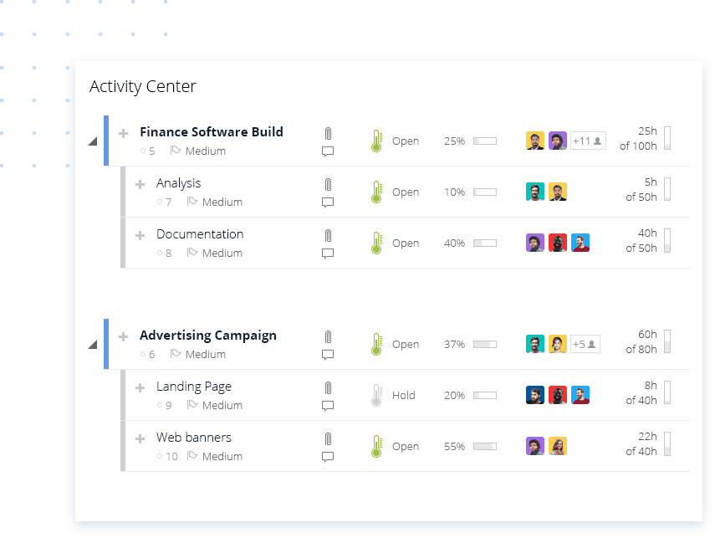Click the comment icon on Advertising Campaign
Image resolution: width=715 pixels, height=538 pixels.
pos(327,355)
